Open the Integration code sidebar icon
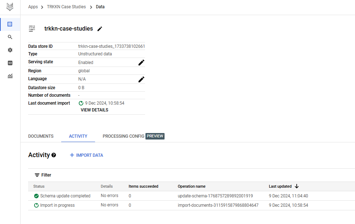355x224 pixels. pyautogui.click(x=10, y=63)
